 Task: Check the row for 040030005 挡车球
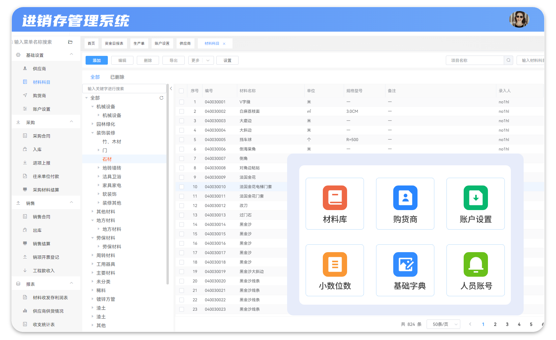[x=182, y=140]
